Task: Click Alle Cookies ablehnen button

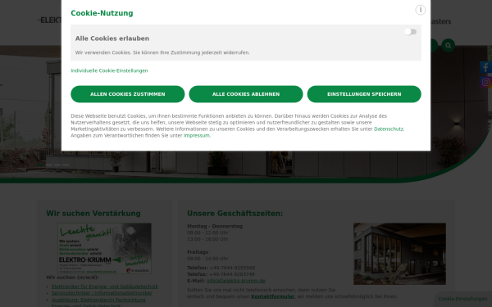Action: (x=246, y=94)
